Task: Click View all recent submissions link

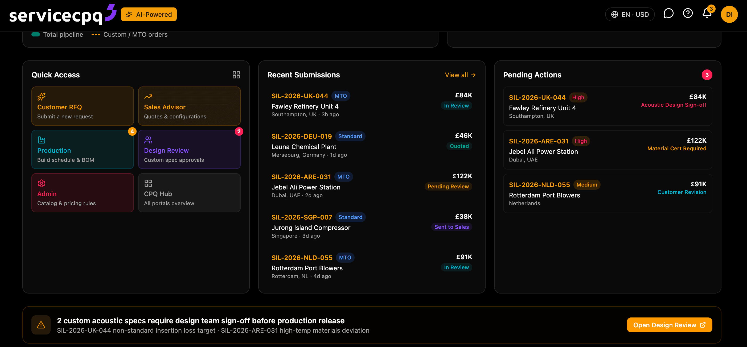Action: (x=460, y=75)
